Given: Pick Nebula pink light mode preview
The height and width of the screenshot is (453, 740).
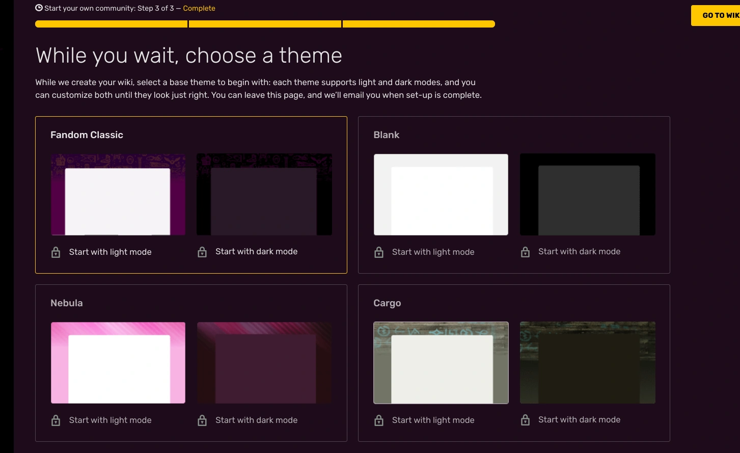Looking at the screenshot, I should click(118, 363).
